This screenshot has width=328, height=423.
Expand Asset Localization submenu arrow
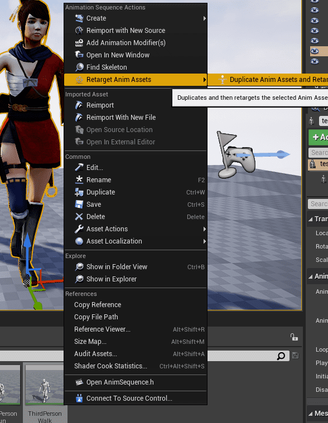(x=205, y=241)
